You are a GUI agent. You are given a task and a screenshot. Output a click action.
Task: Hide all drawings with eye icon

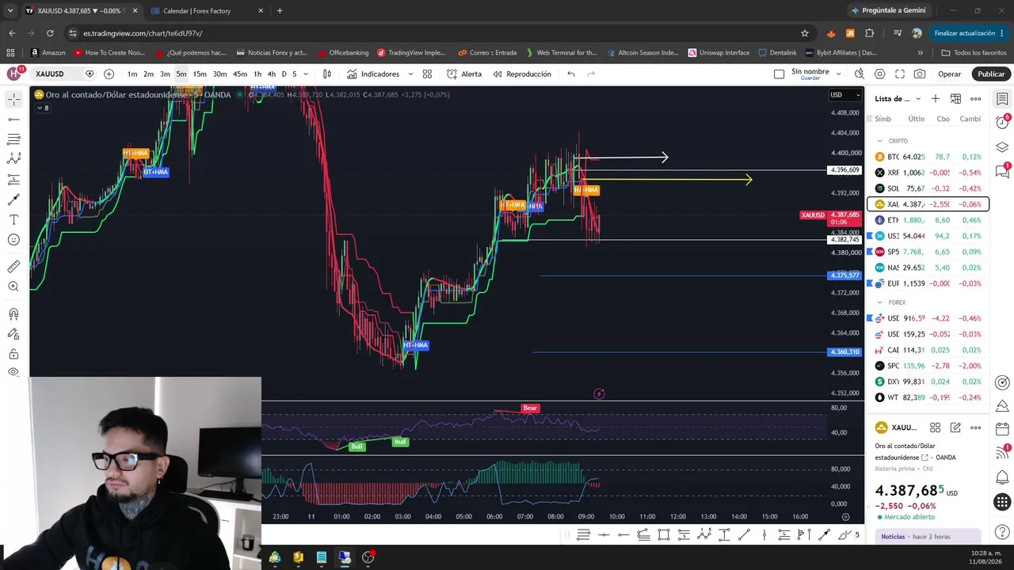point(13,372)
